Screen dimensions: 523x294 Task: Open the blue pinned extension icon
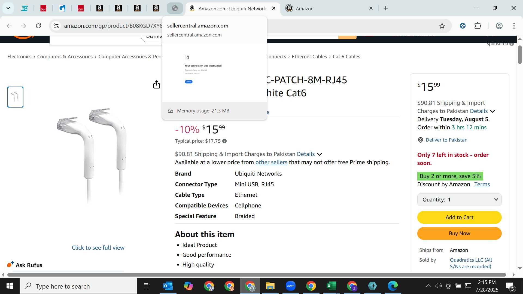click(x=463, y=26)
